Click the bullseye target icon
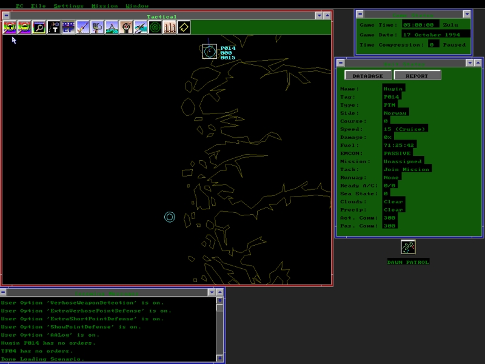The width and height of the screenshot is (485, 364). [126, 27]
